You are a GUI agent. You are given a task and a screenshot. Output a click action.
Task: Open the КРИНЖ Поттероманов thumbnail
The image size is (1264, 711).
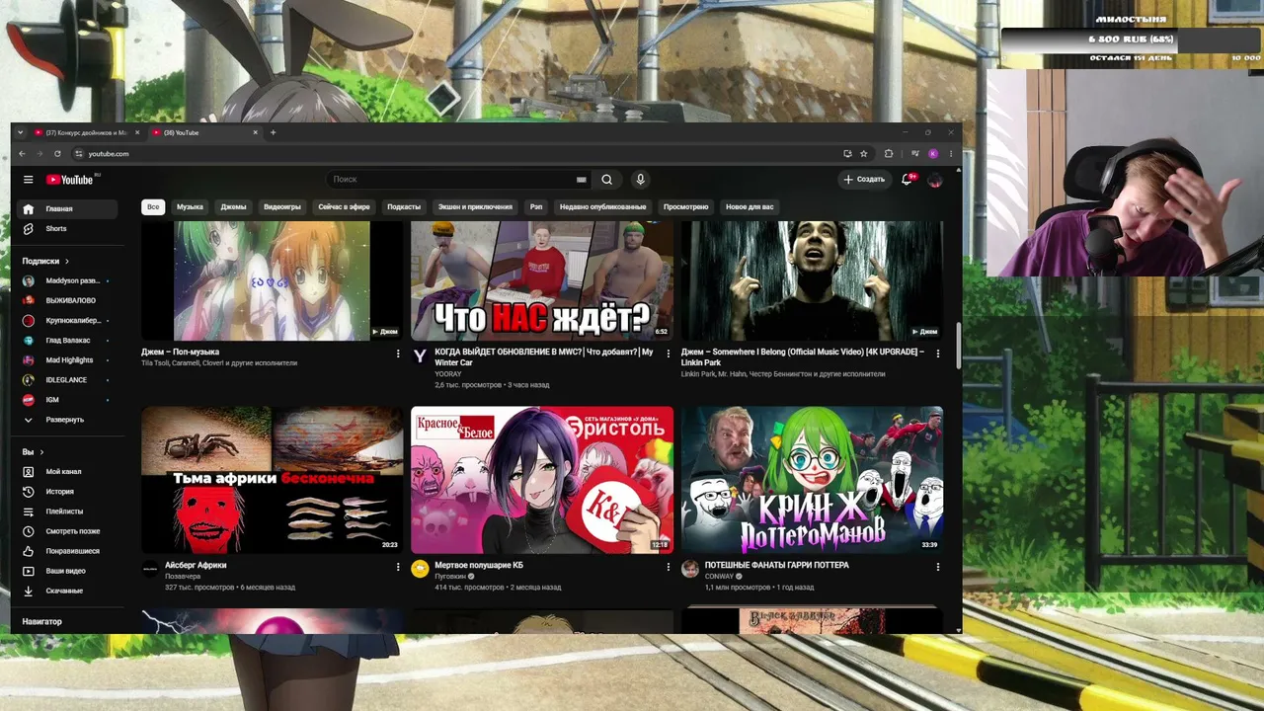click(x=812, y=480)
